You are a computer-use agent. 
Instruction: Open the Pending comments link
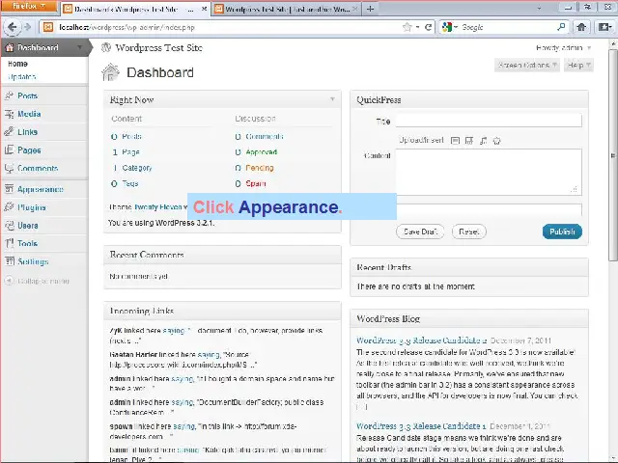pyautogui.click(x=260, y=168)
